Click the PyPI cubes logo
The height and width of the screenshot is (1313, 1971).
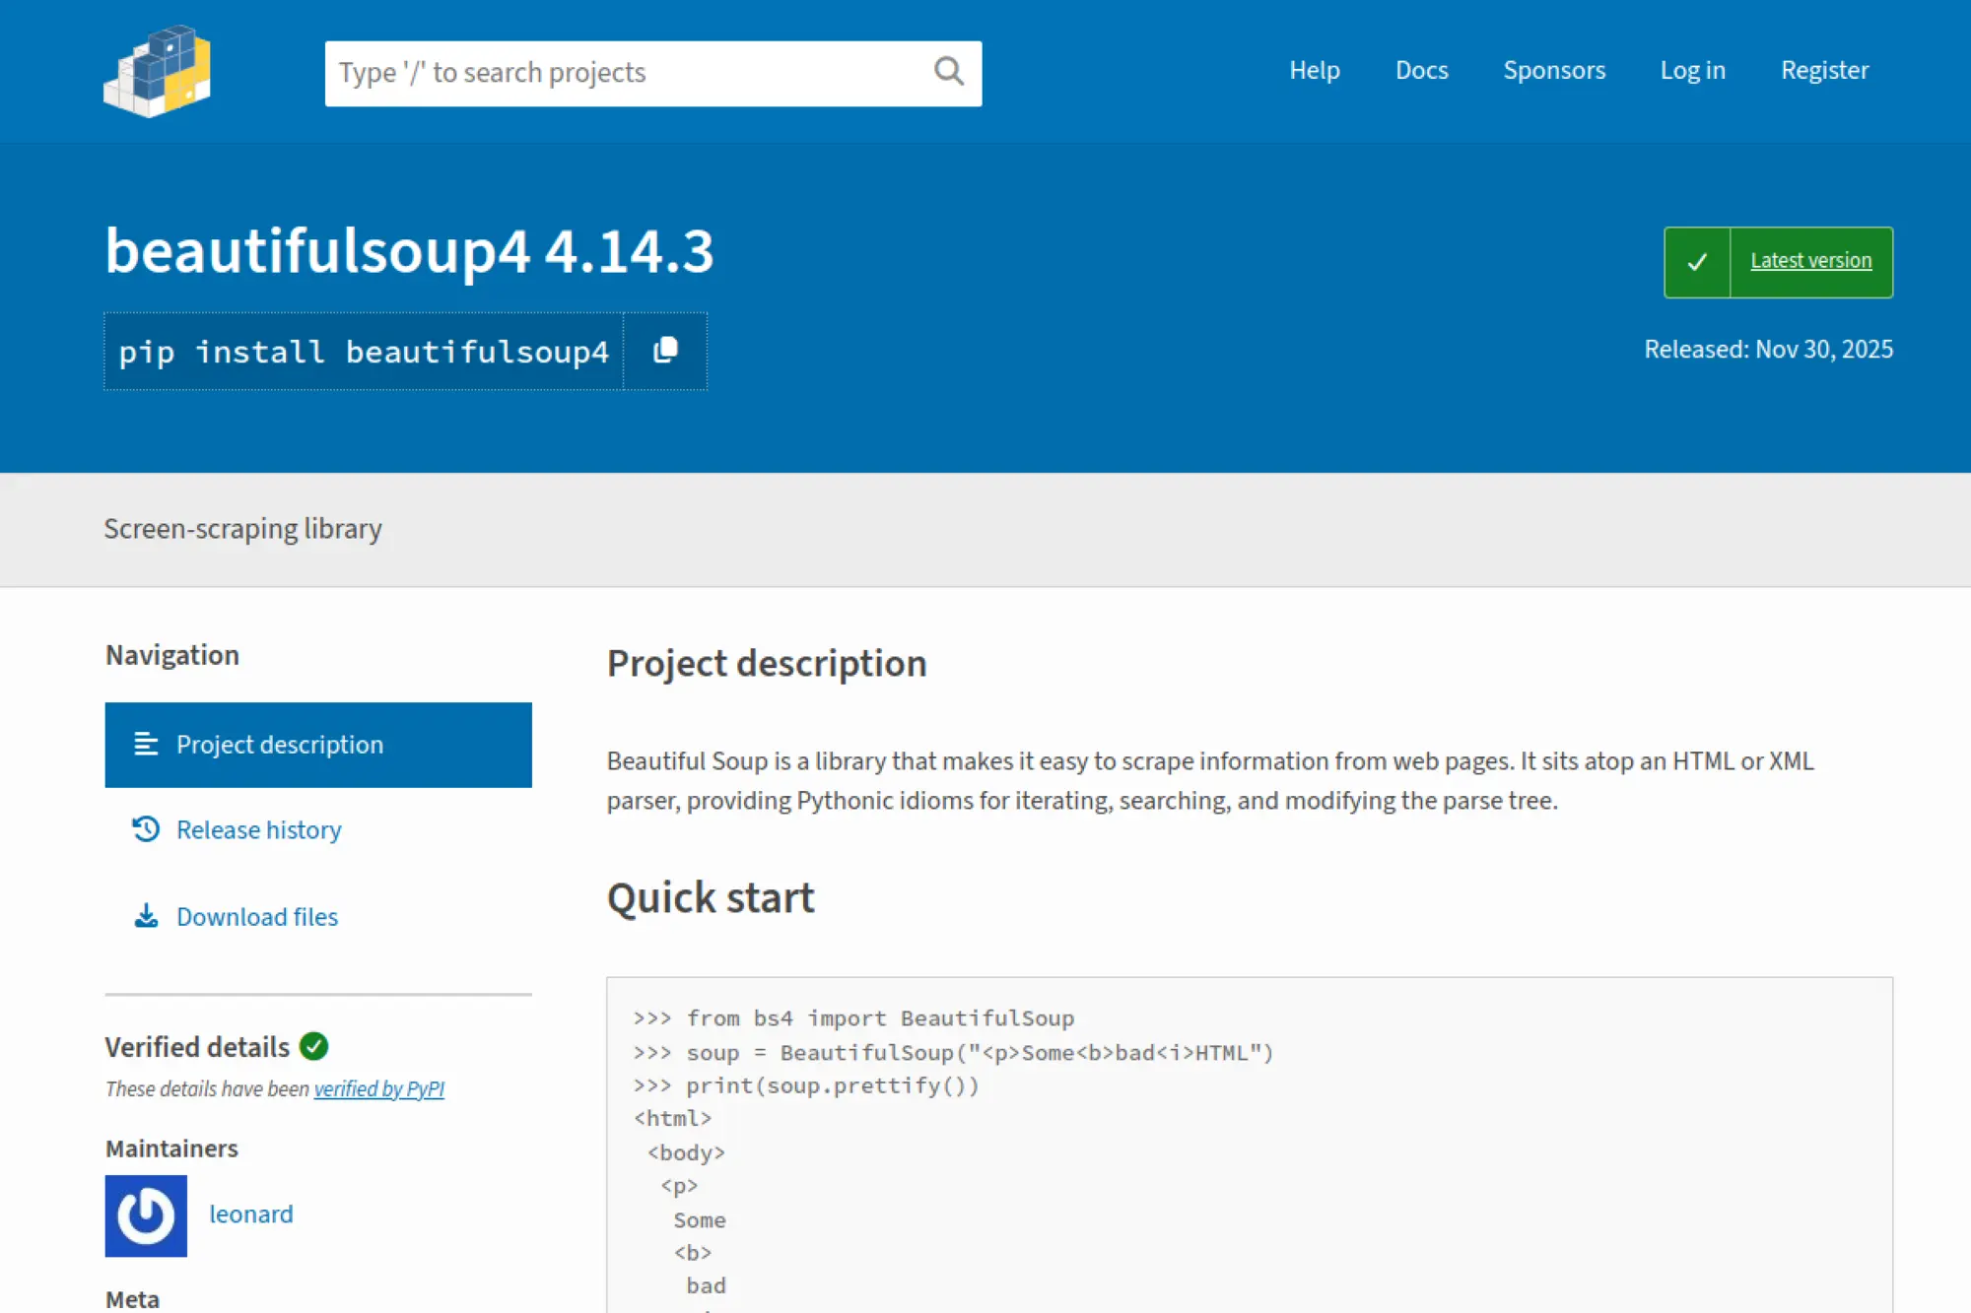coord(158,72)
